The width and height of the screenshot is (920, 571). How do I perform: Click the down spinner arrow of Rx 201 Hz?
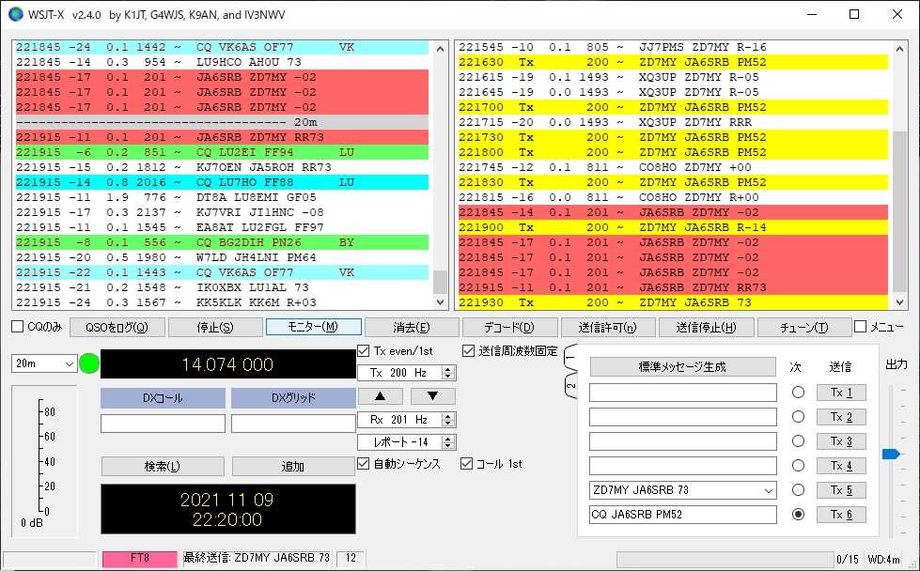448,424
